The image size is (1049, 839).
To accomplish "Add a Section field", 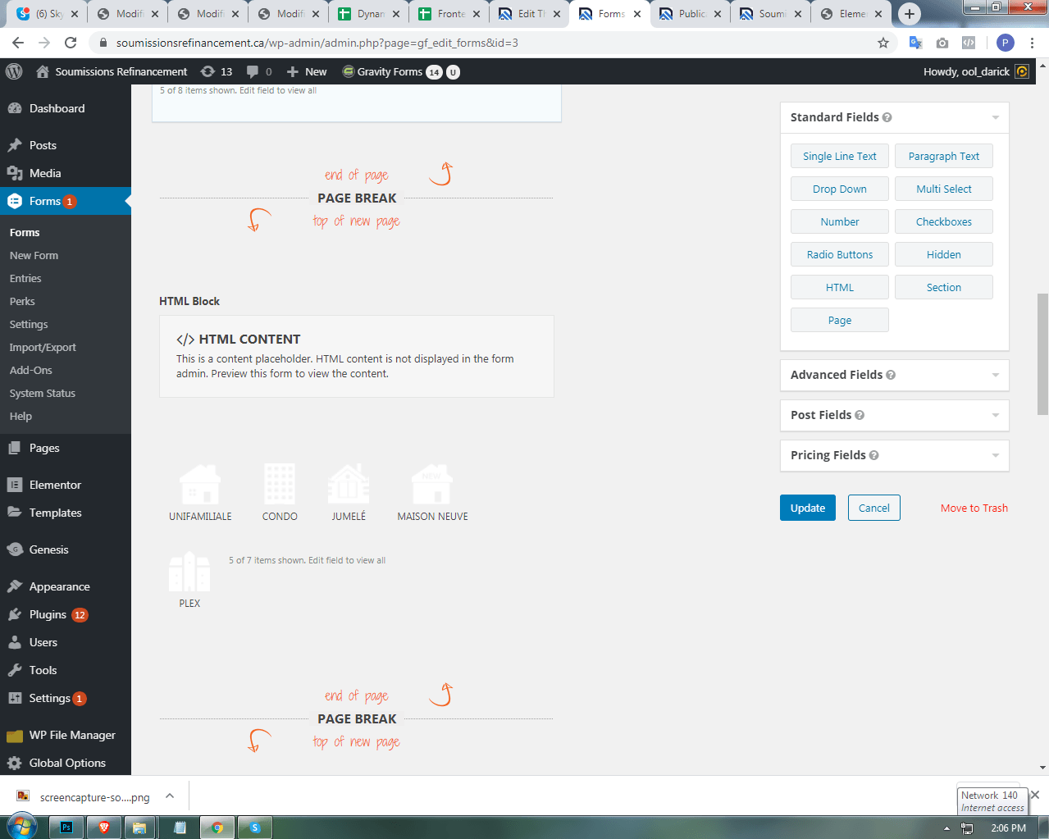I will pyautogui.click(x=944, y=287).
